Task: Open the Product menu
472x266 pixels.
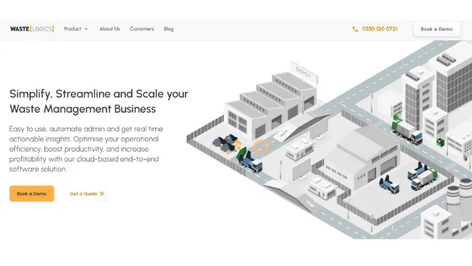Action: pyautogui.click(x=73, y=29)
